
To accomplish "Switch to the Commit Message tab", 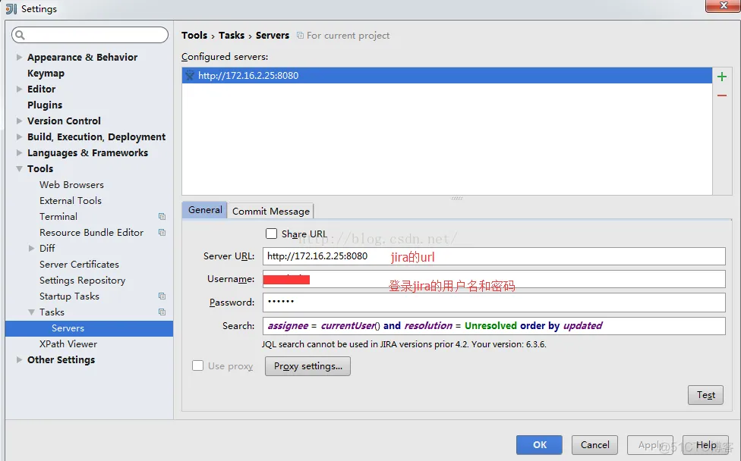I will coord(271,212).
